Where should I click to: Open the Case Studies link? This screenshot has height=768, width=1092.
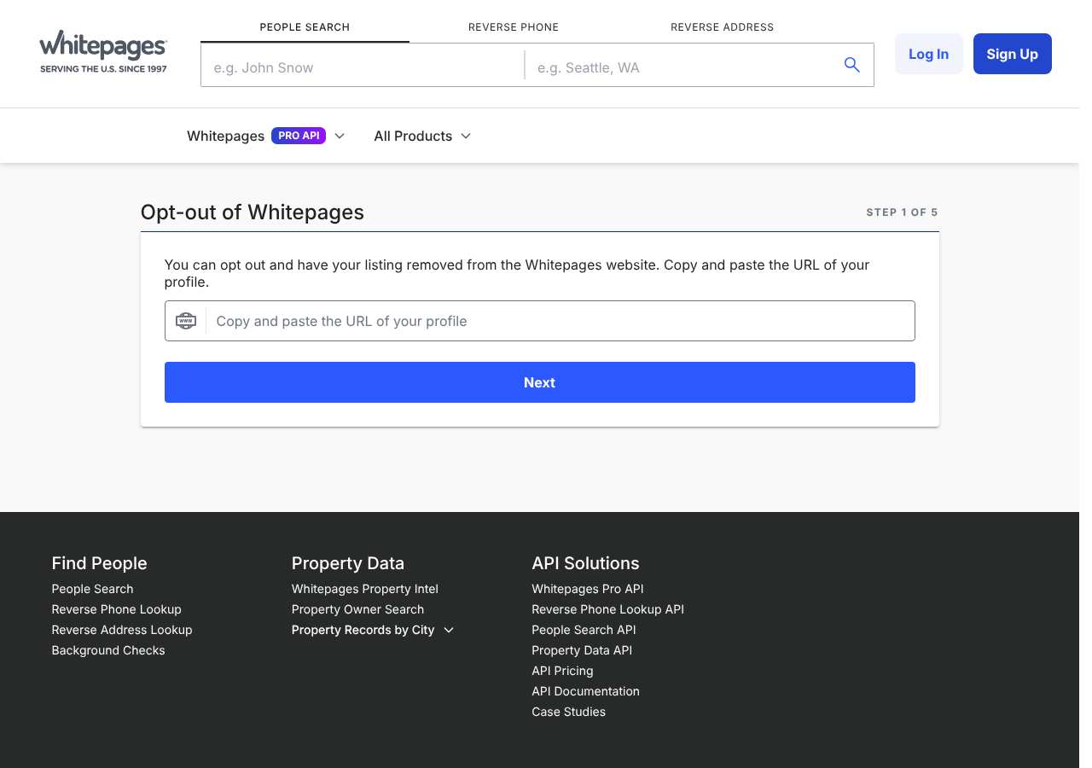click(x=568, y=712)
